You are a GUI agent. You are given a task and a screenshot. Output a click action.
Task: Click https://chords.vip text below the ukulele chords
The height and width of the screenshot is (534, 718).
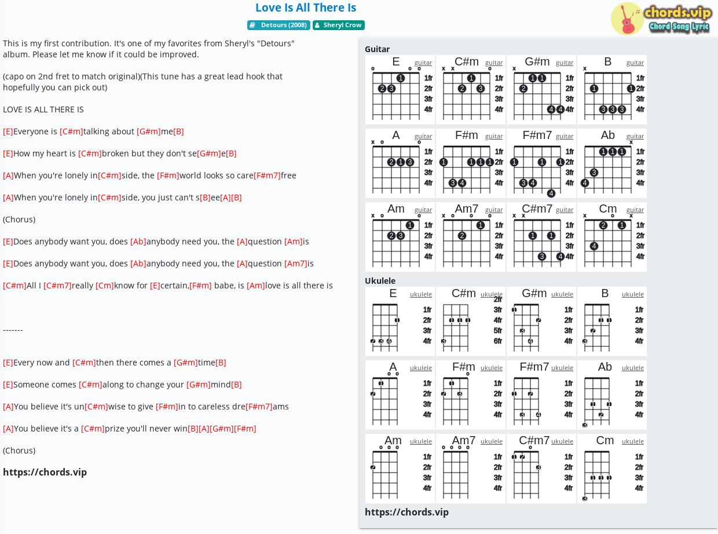[x=406, y=512]
